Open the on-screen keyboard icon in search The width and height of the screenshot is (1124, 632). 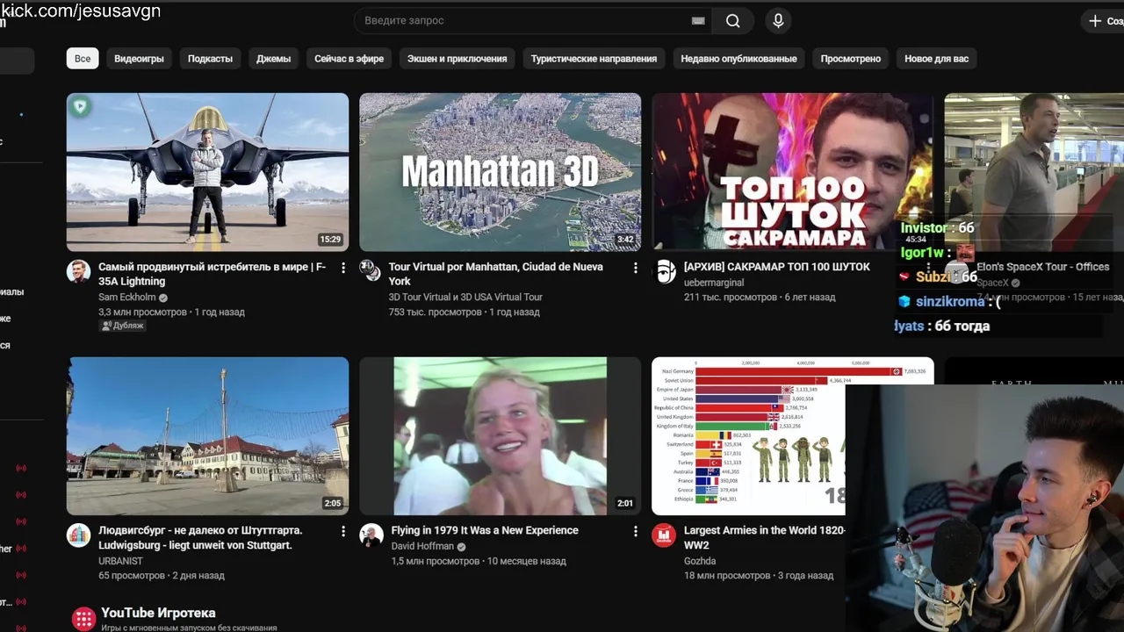point(698,21)
